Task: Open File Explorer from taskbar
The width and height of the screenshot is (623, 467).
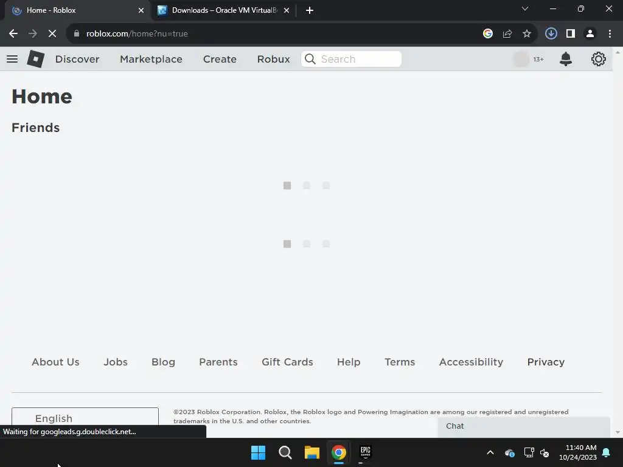Action: click(x=312, y=452)
